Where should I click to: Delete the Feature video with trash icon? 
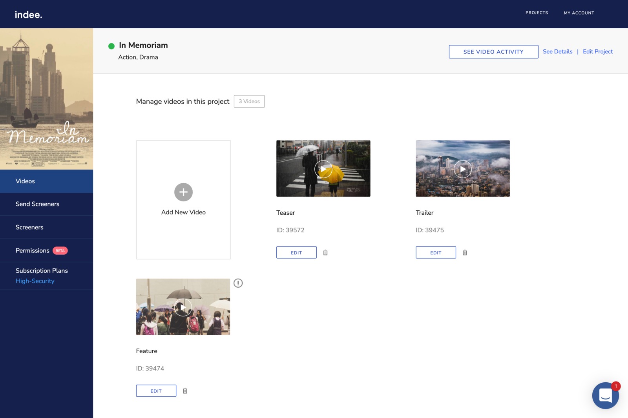pyautogui.click(x=185, y=391)
